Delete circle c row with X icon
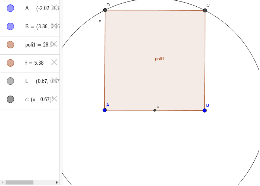260x186 pixels. 54,99
